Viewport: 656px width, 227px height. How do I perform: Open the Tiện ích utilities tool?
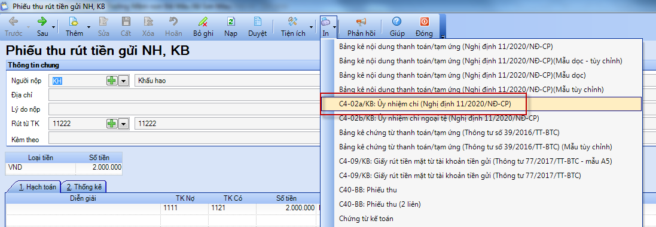coord(293,27)
